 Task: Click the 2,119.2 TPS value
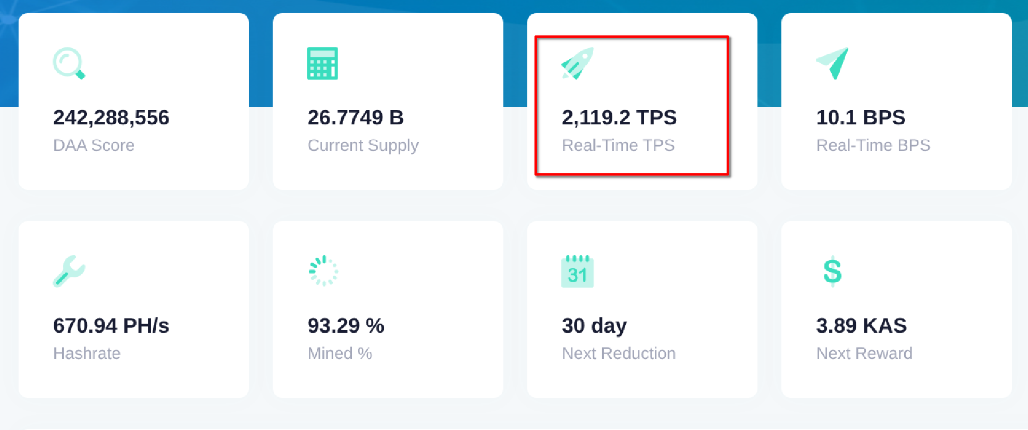619,117
